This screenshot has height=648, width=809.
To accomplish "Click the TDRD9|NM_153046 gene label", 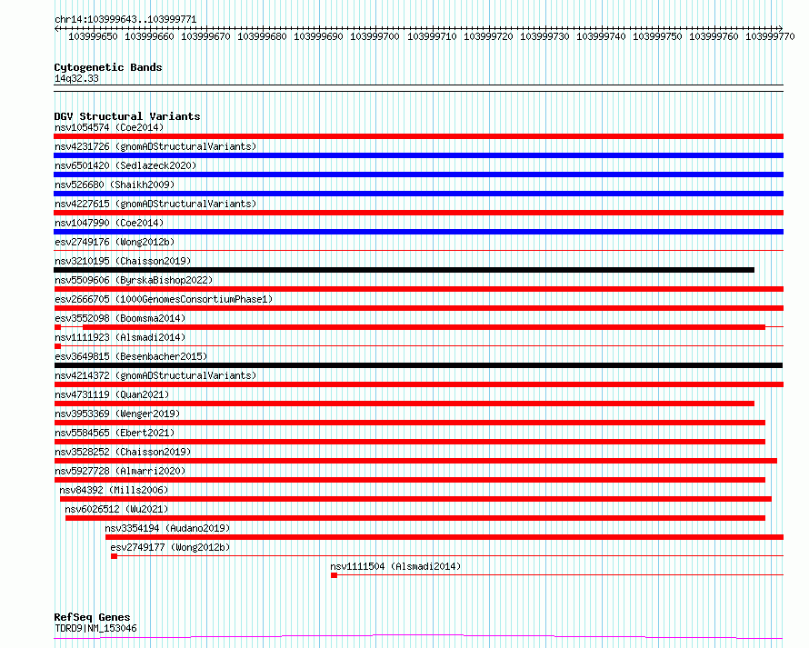I will pos(95,628).
